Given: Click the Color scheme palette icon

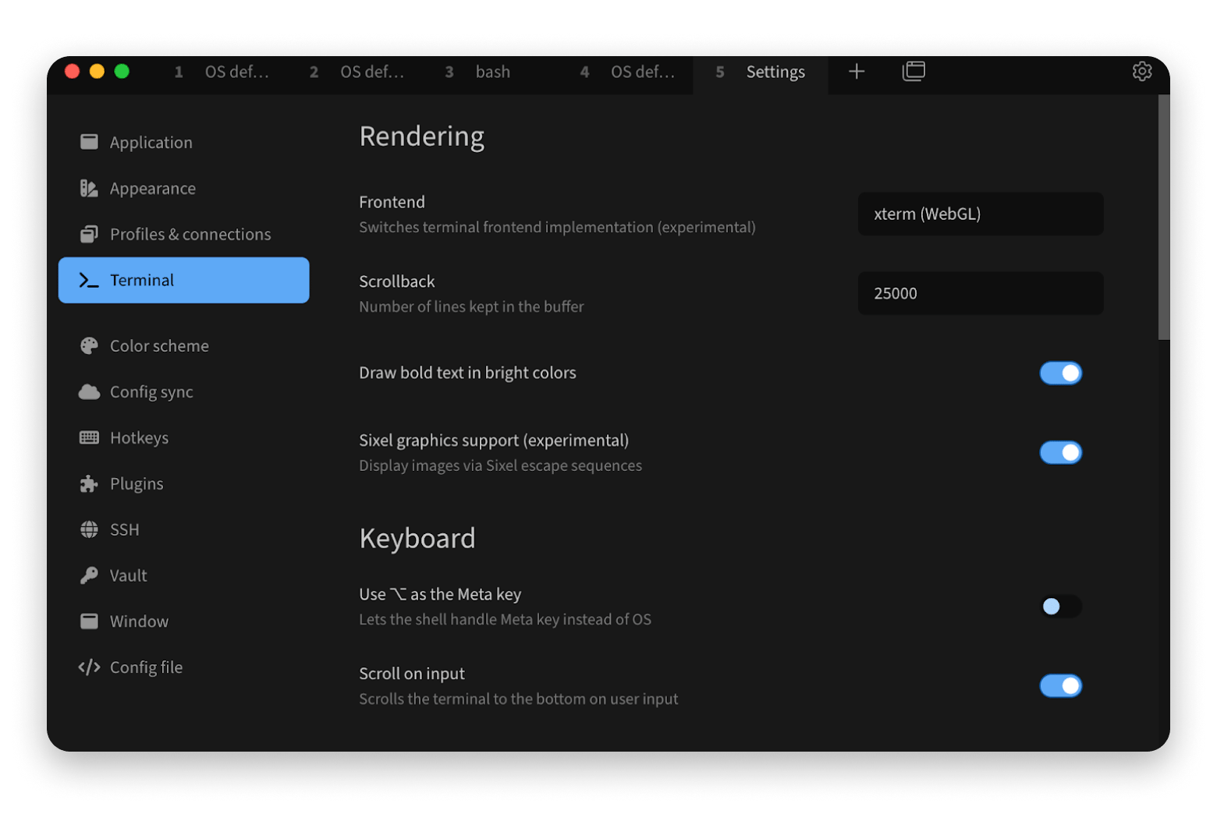Looking at the screenshot, I should point(89,345).
